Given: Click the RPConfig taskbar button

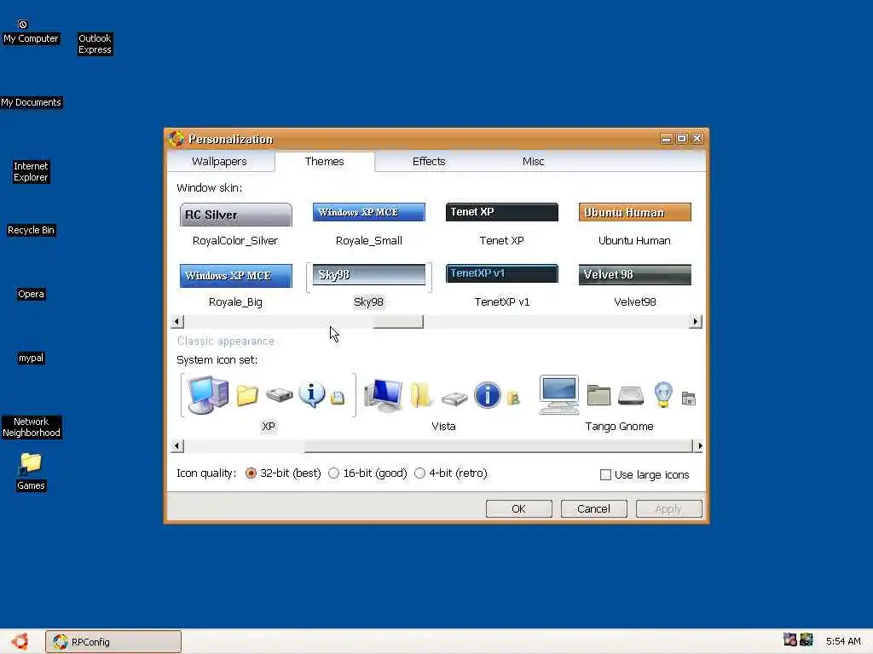Looking at the screenshot, I should (x=113, y=642).
